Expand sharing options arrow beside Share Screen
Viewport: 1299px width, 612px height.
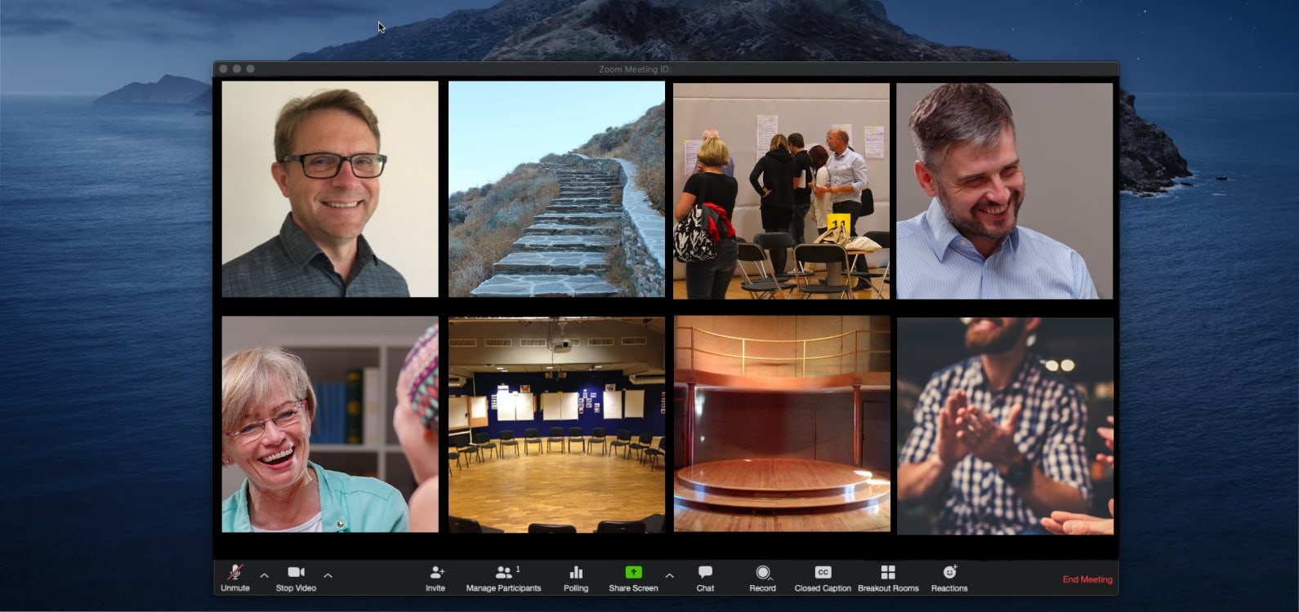click(x=669, y=575)
